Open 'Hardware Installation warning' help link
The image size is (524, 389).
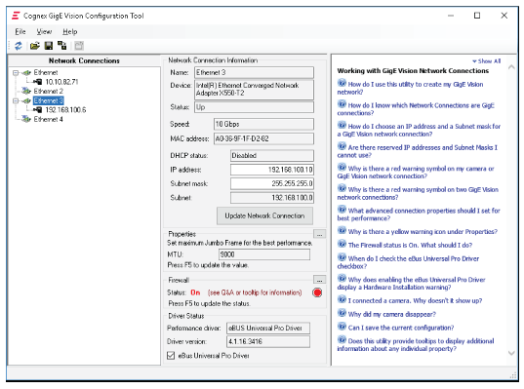411,283
